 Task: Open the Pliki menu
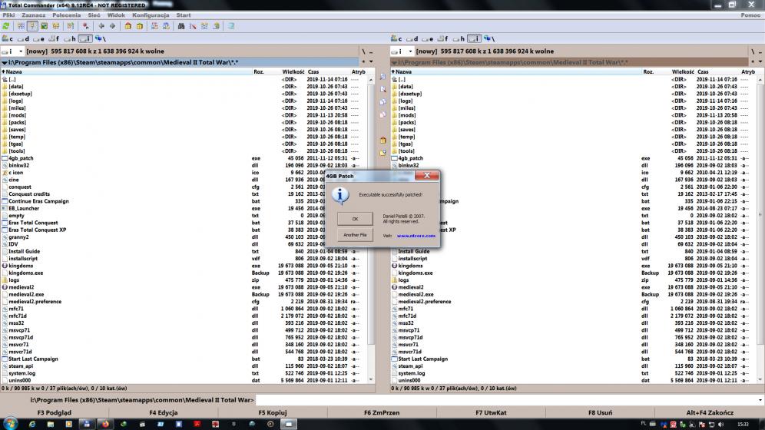9,15
